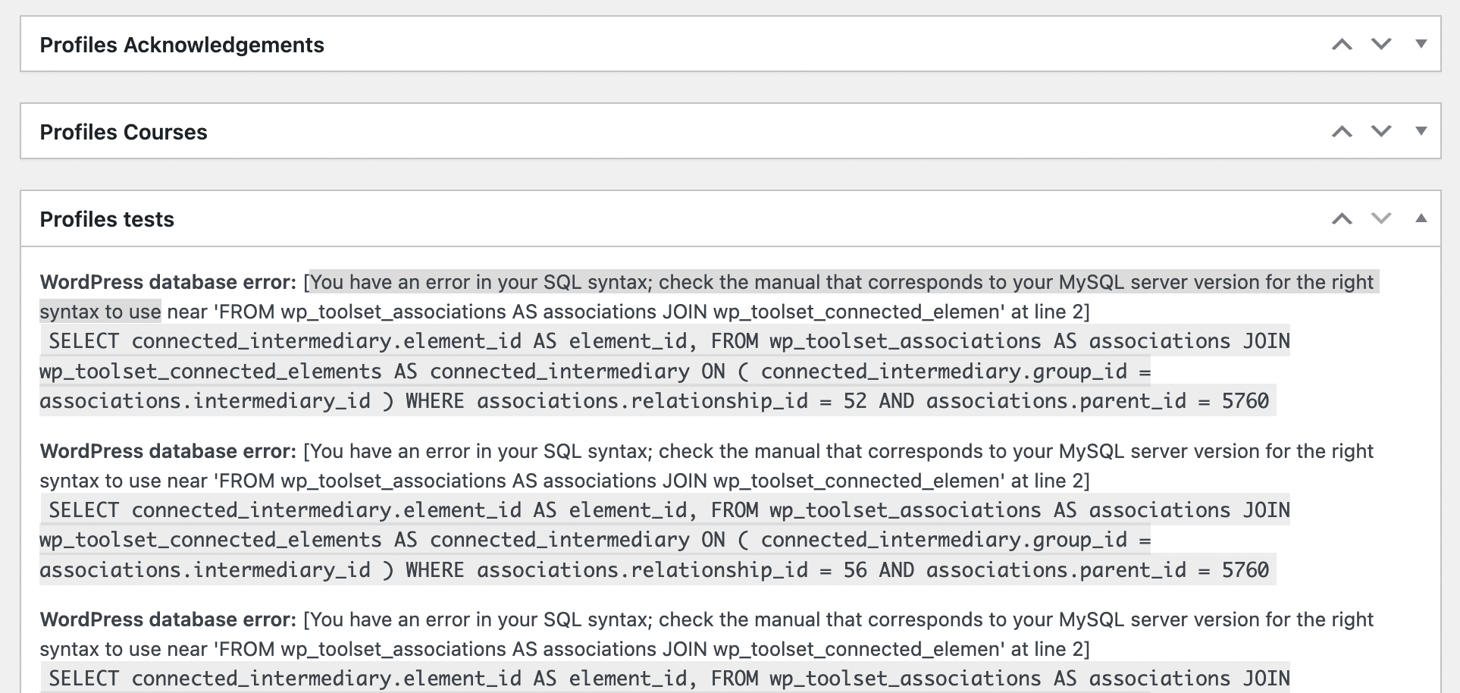Move Profiles tests box up
1460x693 pixels.
pos(1342,219)
